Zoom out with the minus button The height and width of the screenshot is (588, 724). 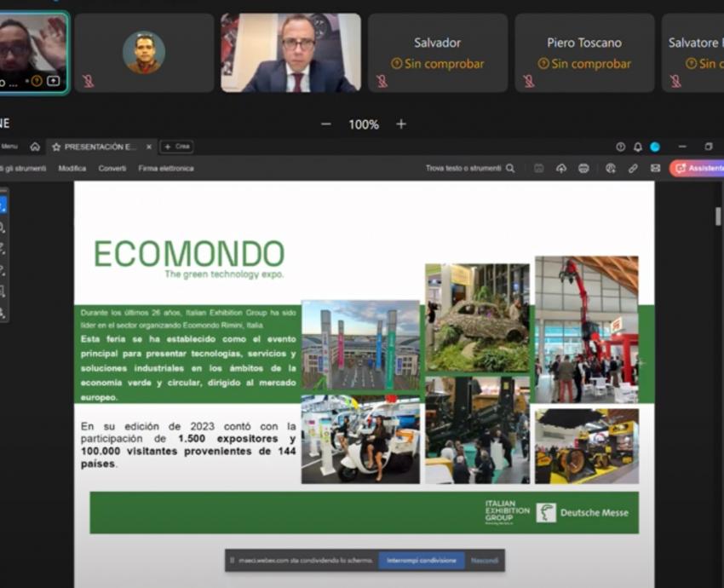coord(326,124)
